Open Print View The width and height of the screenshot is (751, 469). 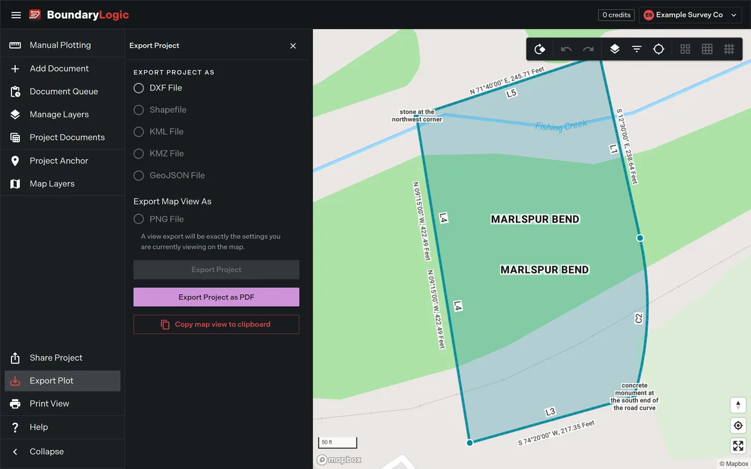tap(62, 404)
